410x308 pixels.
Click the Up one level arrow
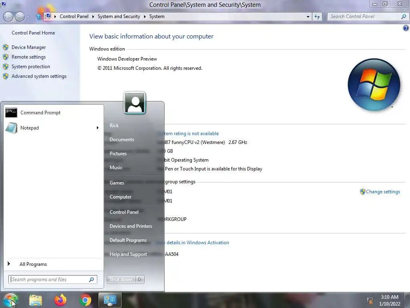[x=38, y=17]
